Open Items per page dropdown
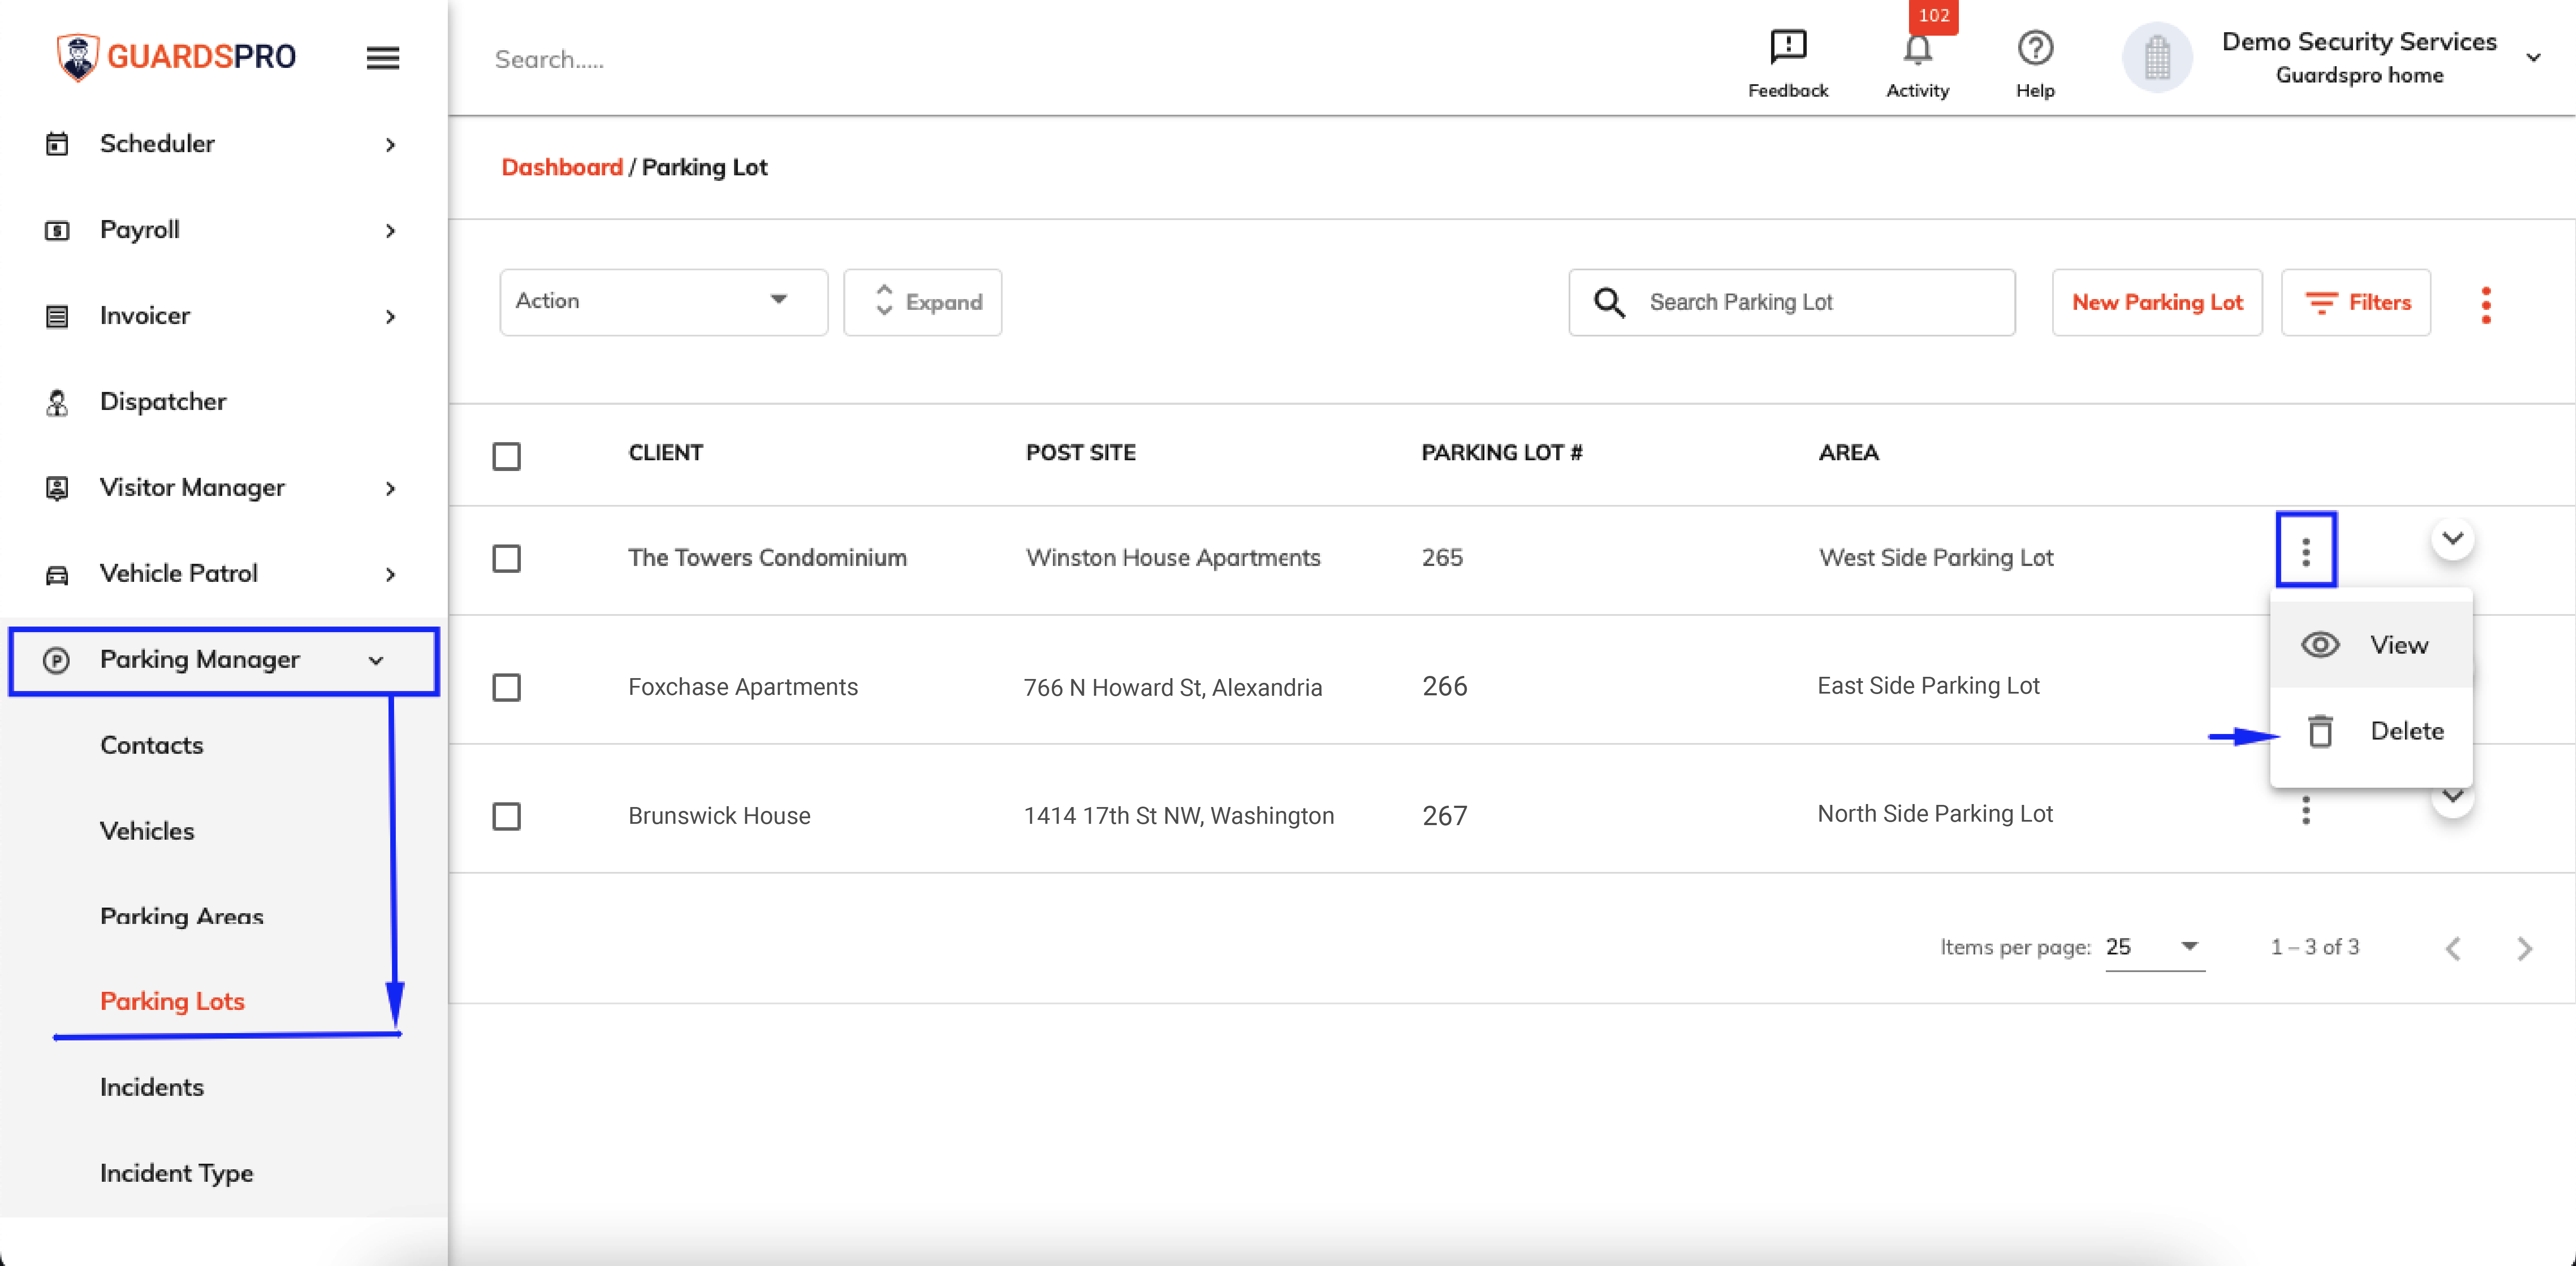 [2154, 947]
